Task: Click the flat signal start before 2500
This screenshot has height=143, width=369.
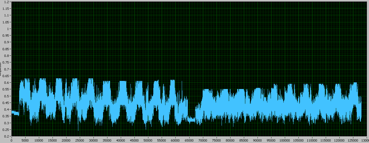Action: click(x=15, y=113)
